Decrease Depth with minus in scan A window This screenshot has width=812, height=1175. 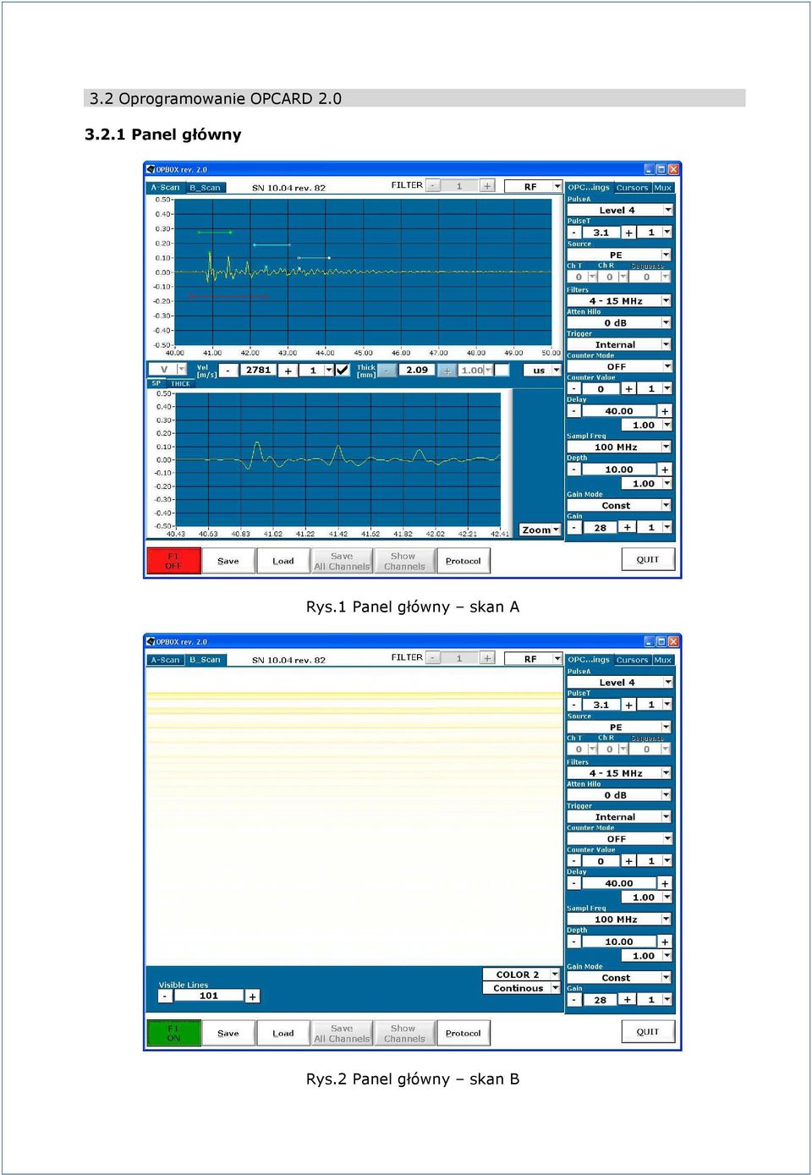tap(574, 469)
